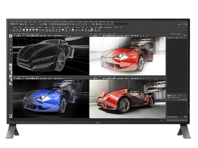Viewport: 198px width, 148px height.
Task: Click Open Scene folder icon on status line
Action: click(23, 24)
